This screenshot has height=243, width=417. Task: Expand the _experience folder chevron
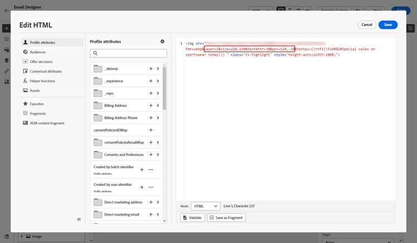click(158, 81)
